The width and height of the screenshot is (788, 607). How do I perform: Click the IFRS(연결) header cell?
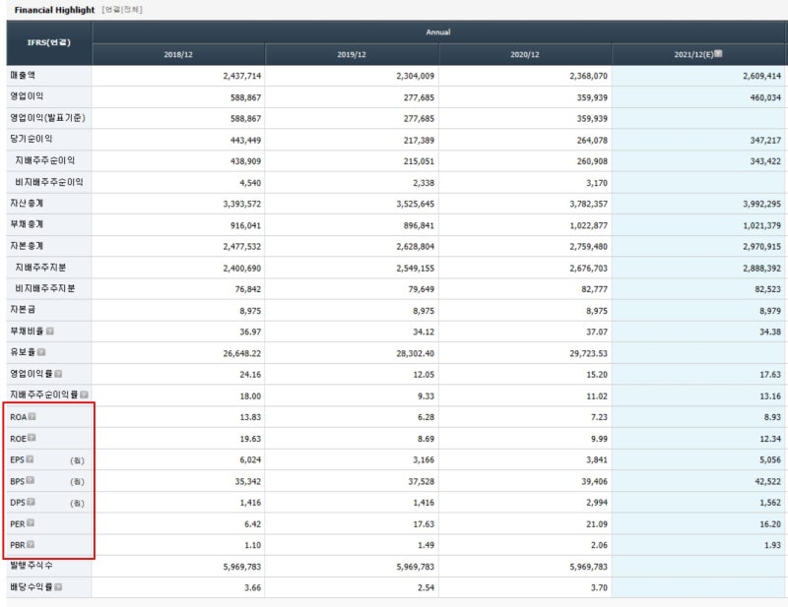pyautogui.click(x=48, y=42)
